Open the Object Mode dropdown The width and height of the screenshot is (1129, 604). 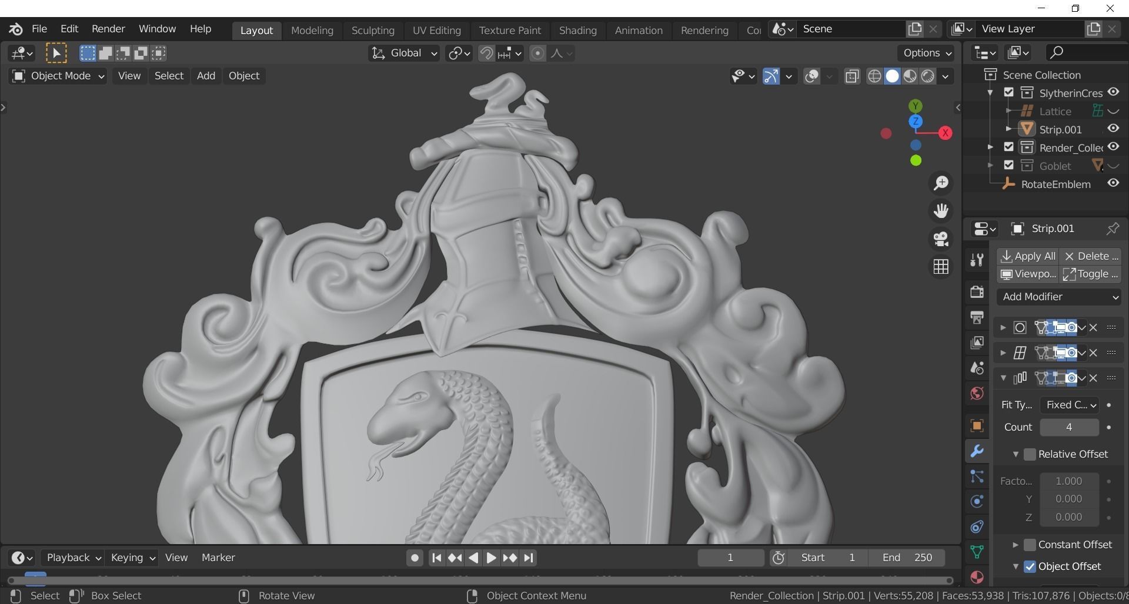point(58,76)
